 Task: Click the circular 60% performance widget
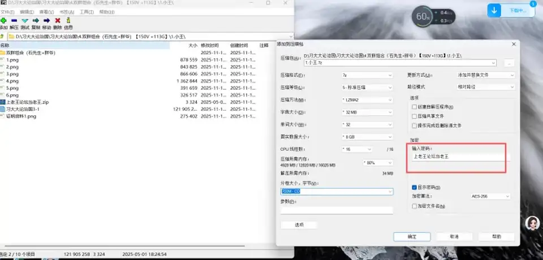pyautogui.click(x=423, y=16)
